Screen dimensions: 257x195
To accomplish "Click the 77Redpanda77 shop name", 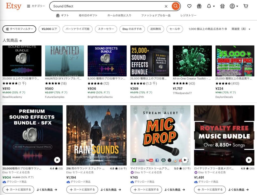I will (182, 93).
